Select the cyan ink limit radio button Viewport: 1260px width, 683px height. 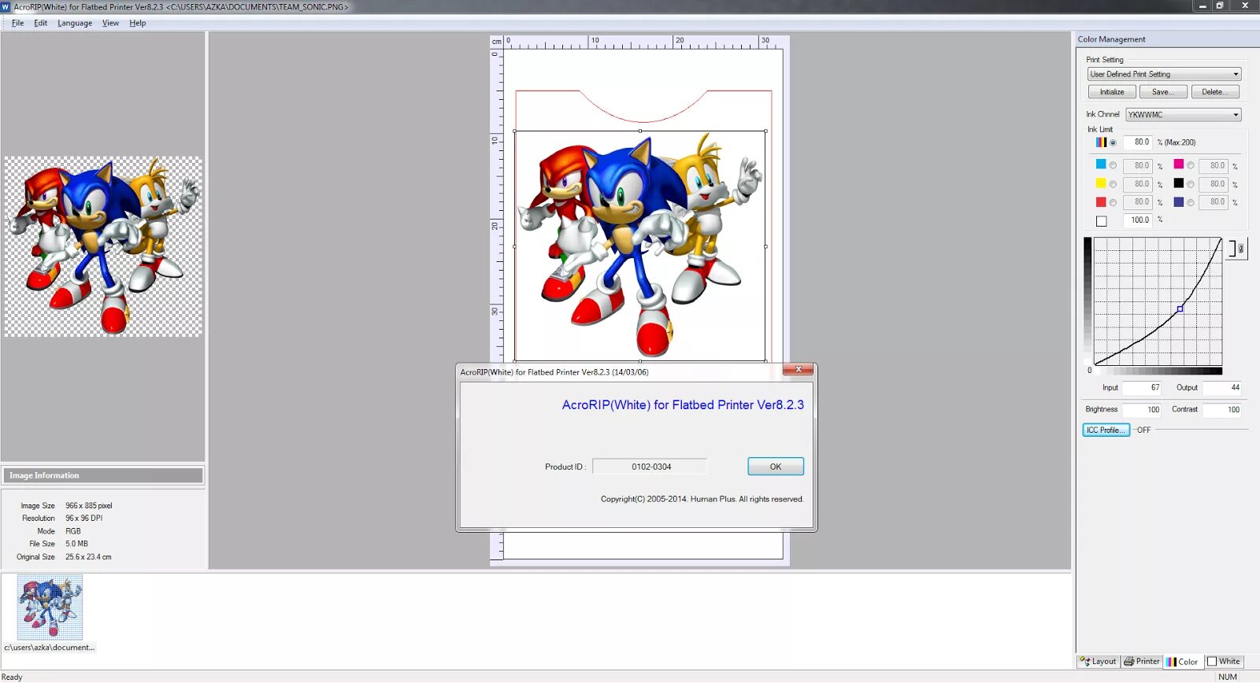click(x=1113, y=165)
